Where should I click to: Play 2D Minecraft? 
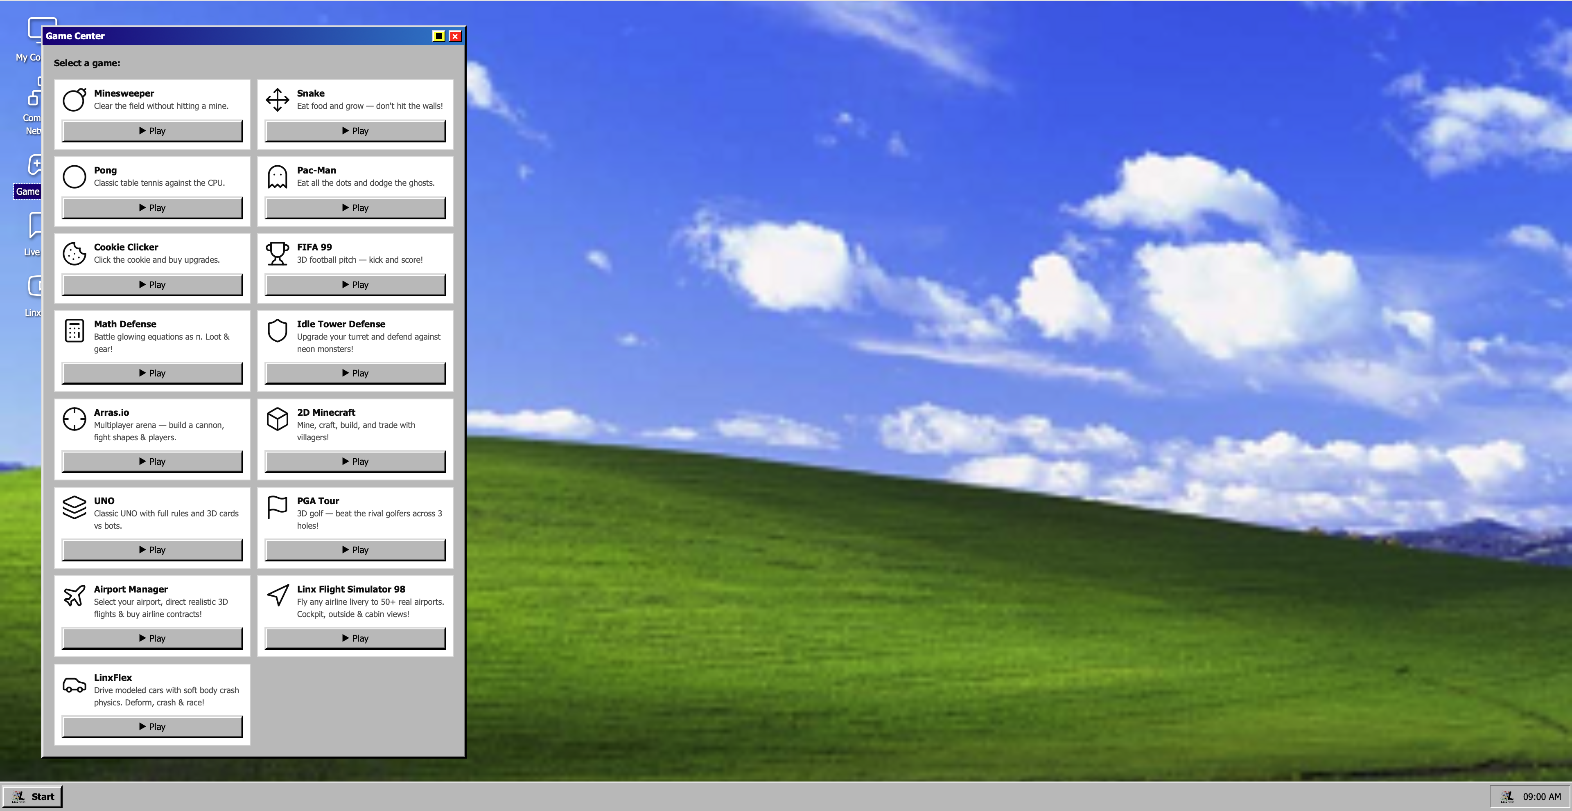pos(355,462)
